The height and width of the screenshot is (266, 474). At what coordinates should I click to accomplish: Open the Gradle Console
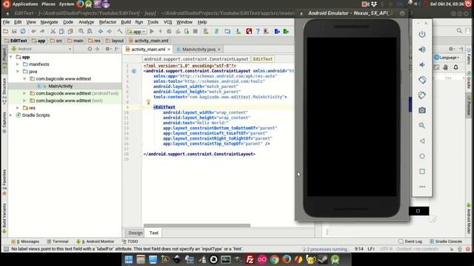click(446, 242)
